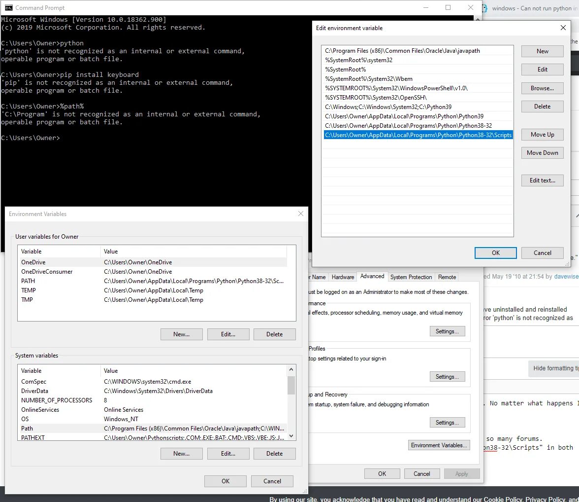Click Cancel in Environment Variables window
Viewport: 579px width, 502px height.
pyautogui.click(x=272, y=481)
